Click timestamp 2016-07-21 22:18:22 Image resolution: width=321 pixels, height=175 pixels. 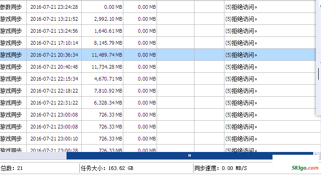(54, 91)
